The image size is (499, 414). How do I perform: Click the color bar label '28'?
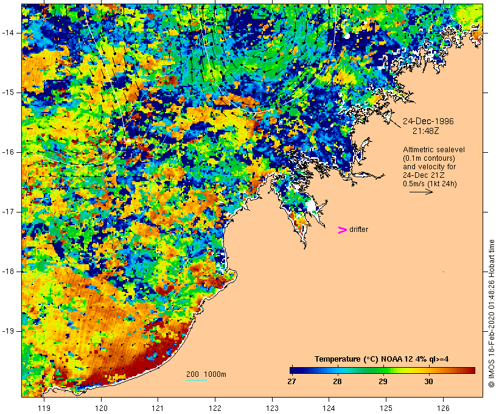(337, 381)
